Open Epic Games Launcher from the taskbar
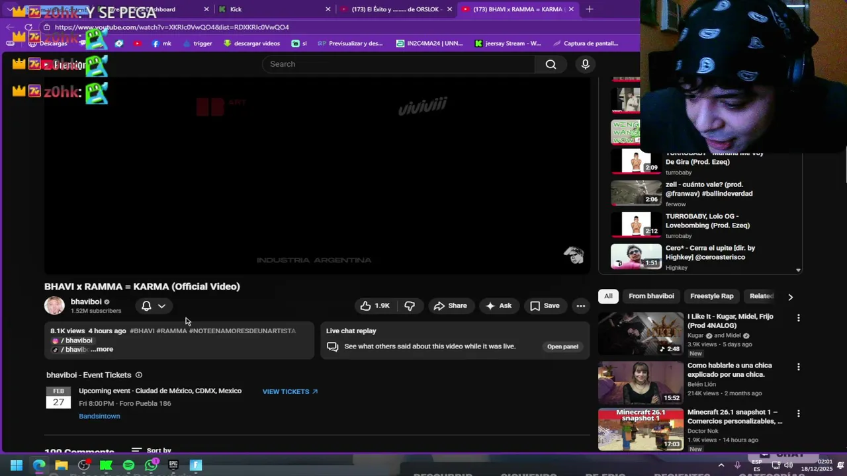847x476 pixels. [173, 465]
